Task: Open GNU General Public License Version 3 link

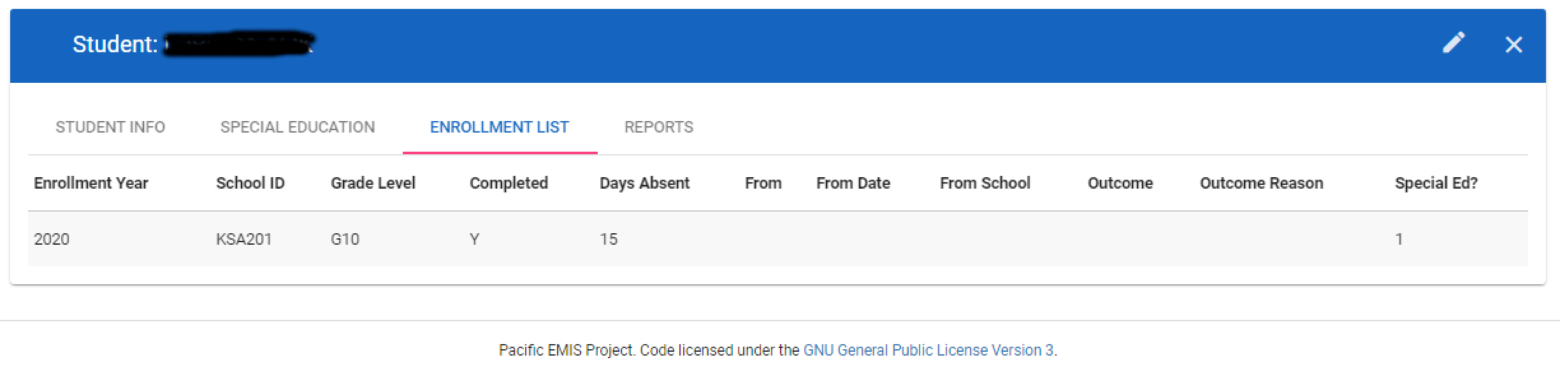Action: coord(928,350)
